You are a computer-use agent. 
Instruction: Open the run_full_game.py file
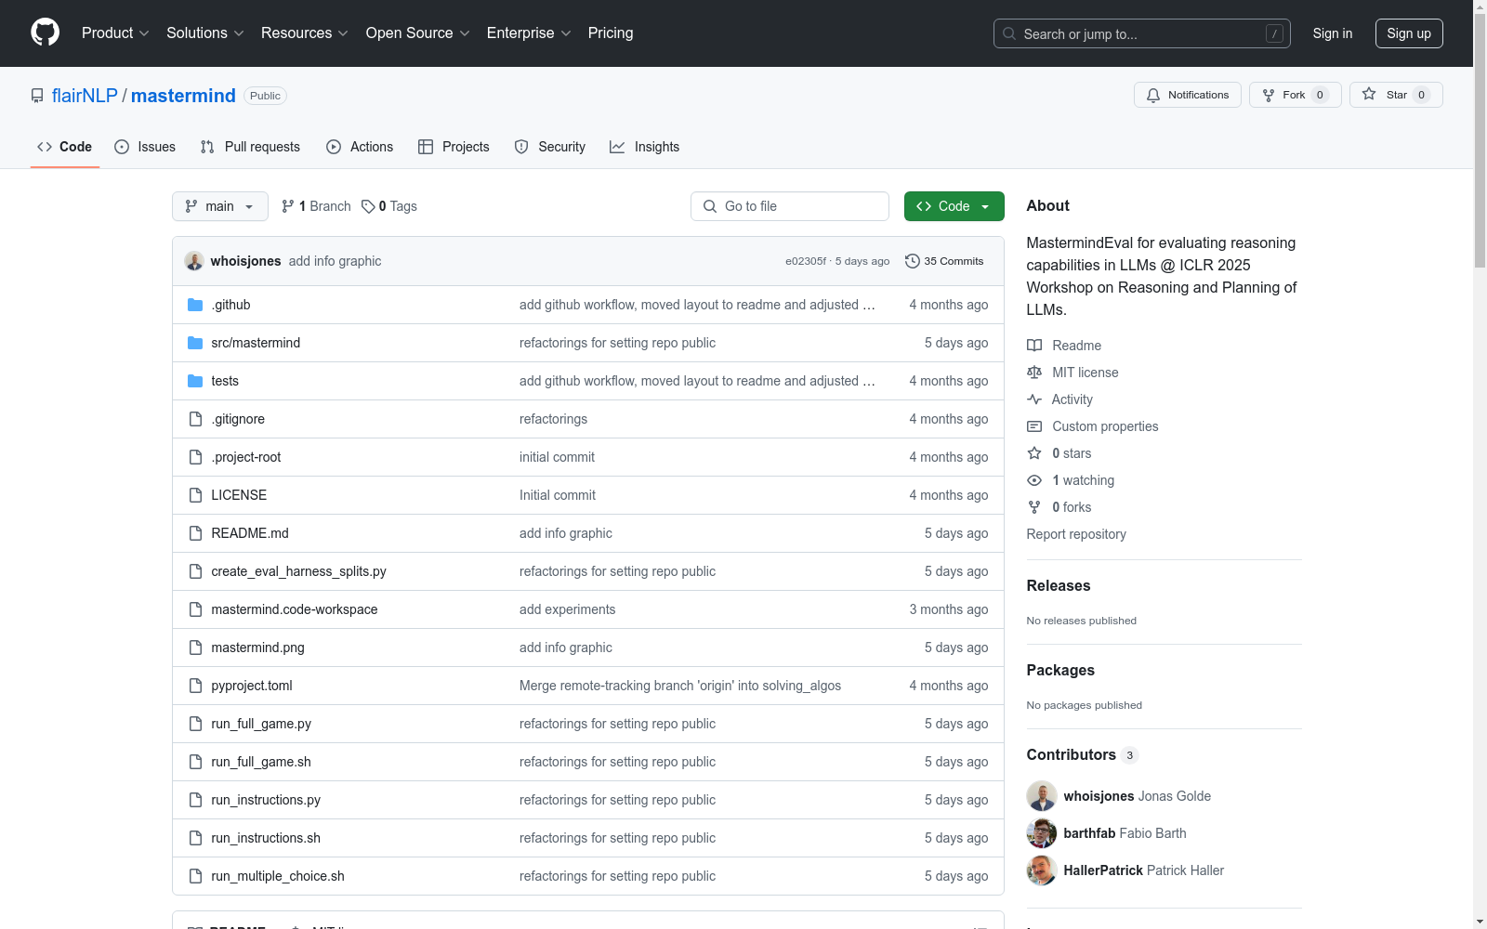click(x=261, y=724)
